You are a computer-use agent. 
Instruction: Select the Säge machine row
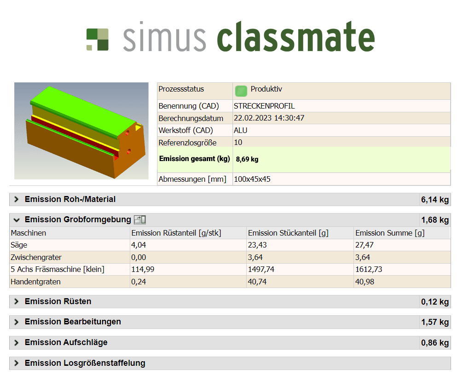(19, 245)
